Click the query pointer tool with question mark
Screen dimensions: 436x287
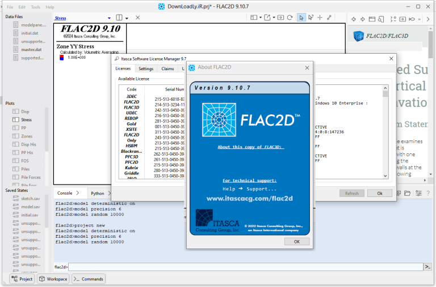311,18
